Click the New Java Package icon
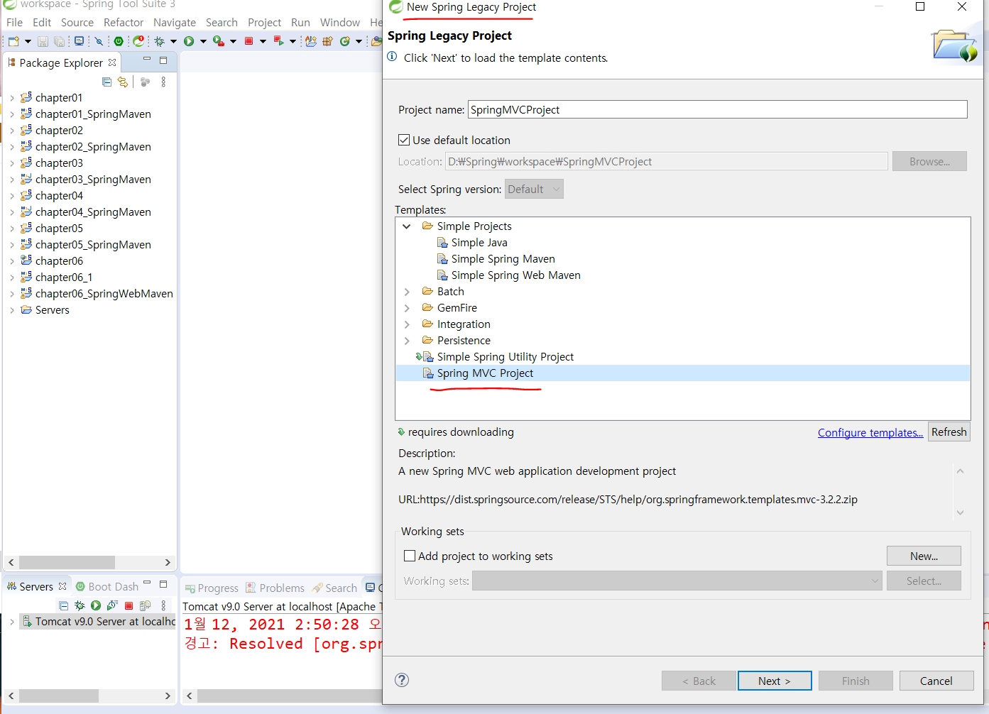The image size is (989, 714). click(327, 41)
